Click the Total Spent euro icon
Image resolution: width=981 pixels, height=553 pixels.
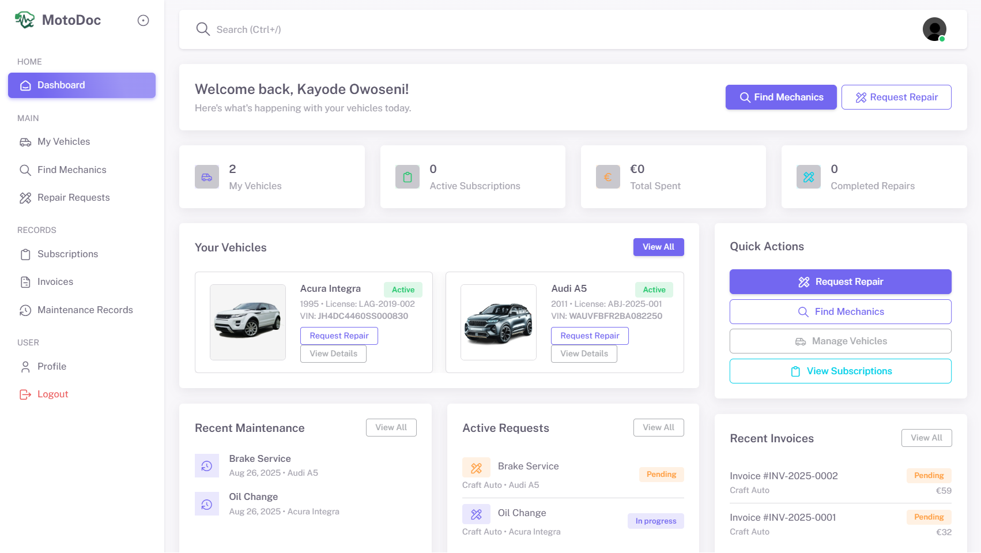[608, 177]
